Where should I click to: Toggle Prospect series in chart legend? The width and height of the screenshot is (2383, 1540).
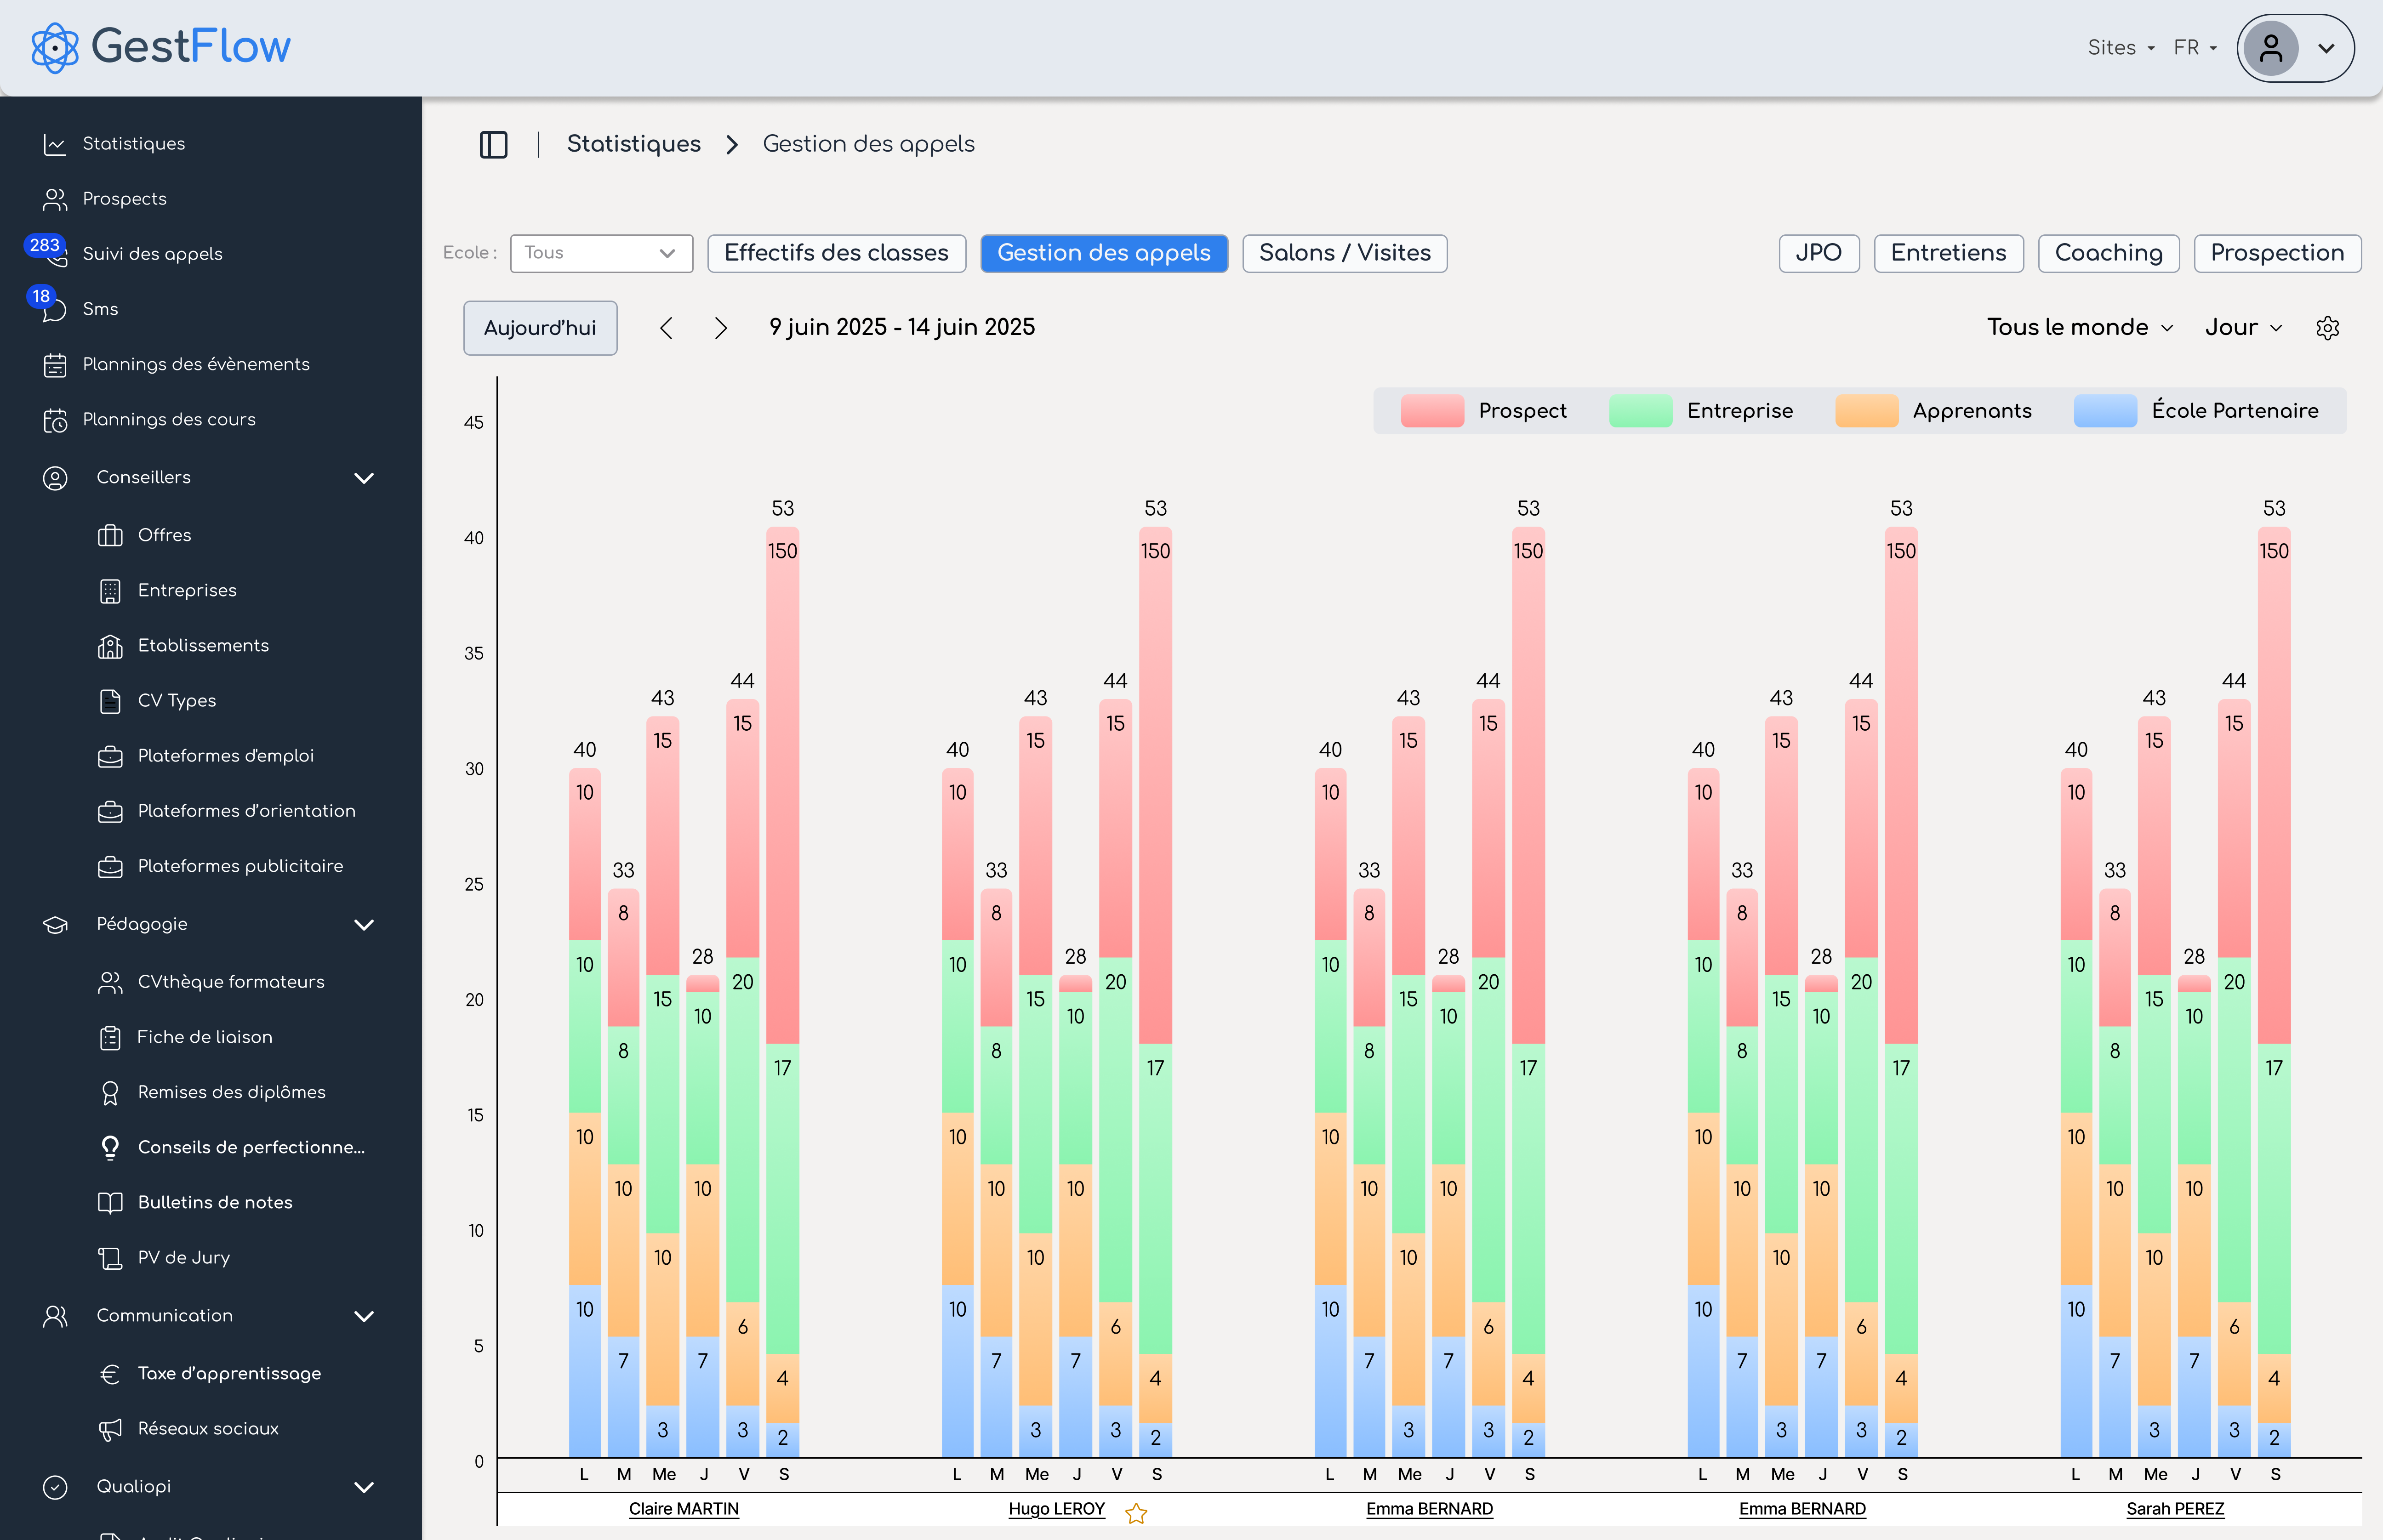pos(1521,411)
